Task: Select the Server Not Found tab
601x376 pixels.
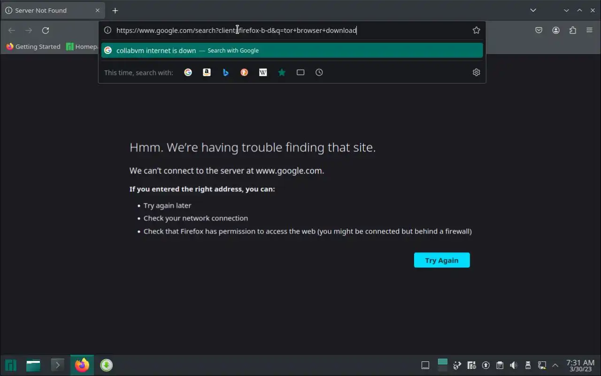Action: [x=52, y=10]
